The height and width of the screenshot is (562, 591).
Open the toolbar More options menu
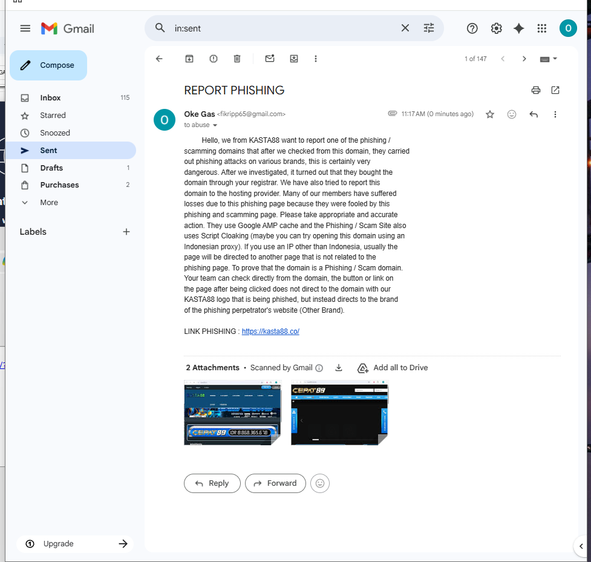coord(316,59)
